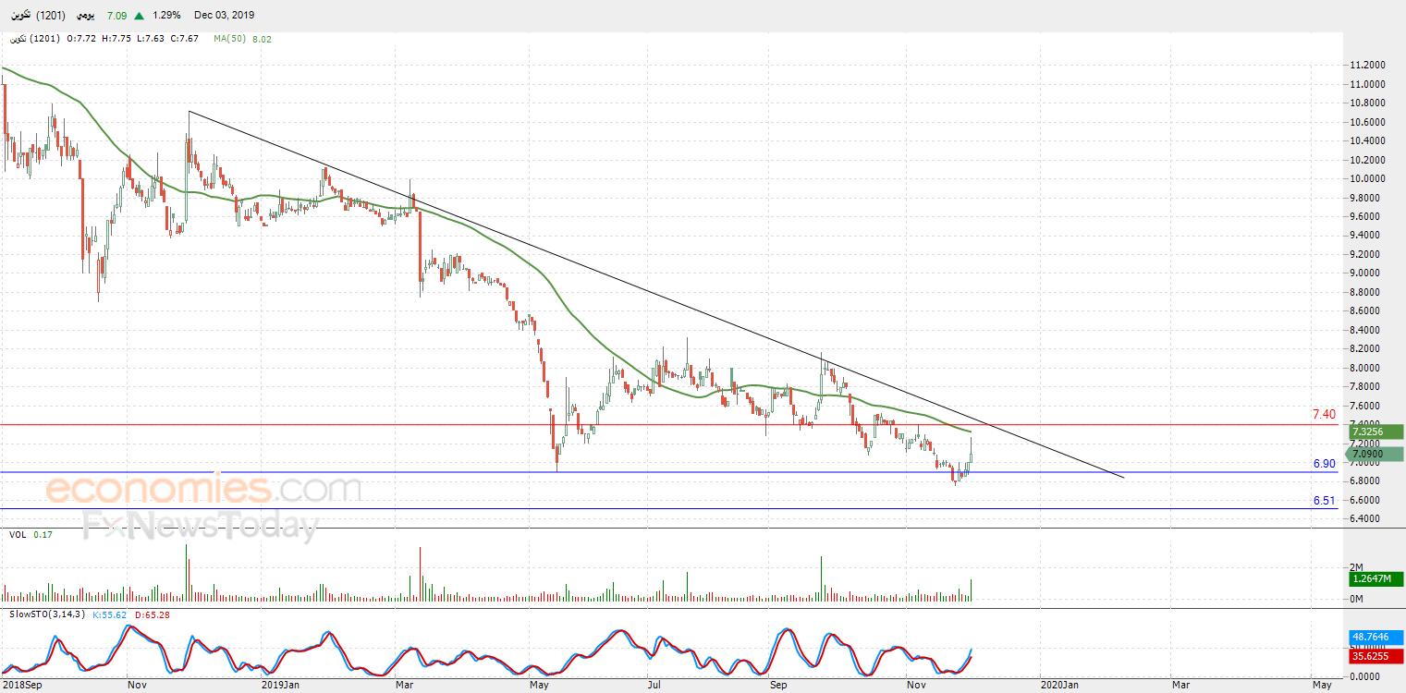The width and height of the screenshot is (1406, 693).
Task: Select the MA(50) indicator label
Action: (230, 39)
